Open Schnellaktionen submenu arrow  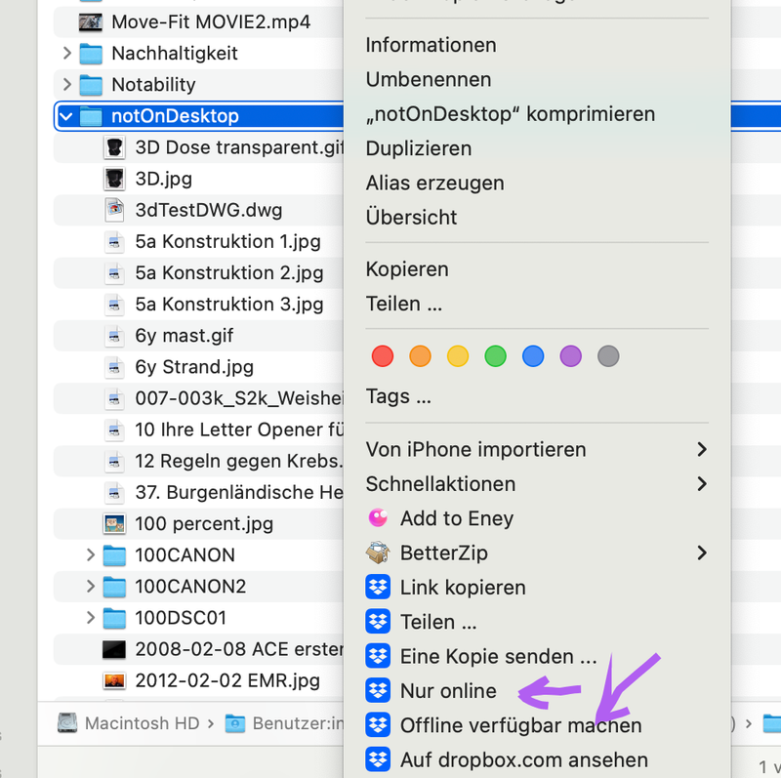pyautogui.click(x=702, y=483)
